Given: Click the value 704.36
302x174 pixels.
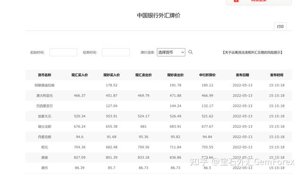Looking at the screenshot, I should [x=80, y=147].
